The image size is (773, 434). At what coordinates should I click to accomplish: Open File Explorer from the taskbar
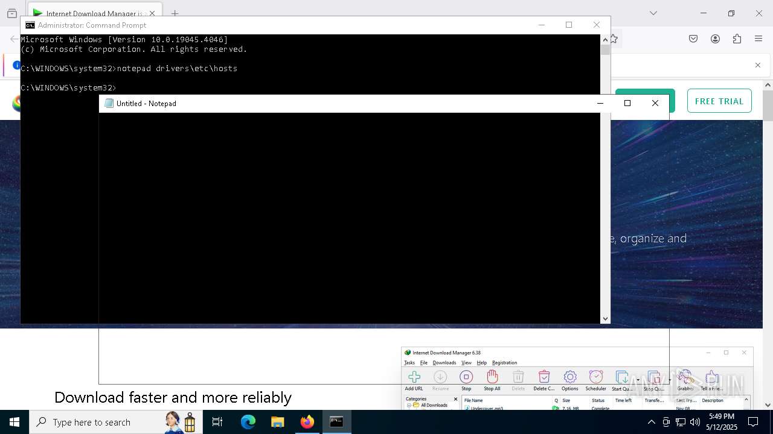(278, 422)
